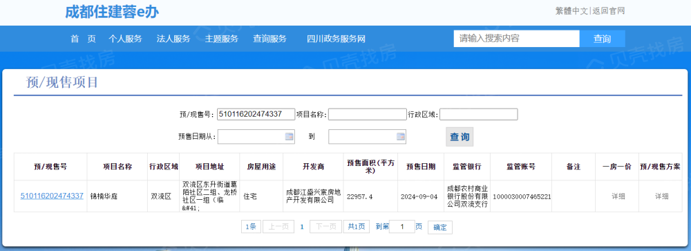Viewport: 691px width, 251px height.
Task: Click the 房屋用途 column header
Action: click(x=261, y=167)
